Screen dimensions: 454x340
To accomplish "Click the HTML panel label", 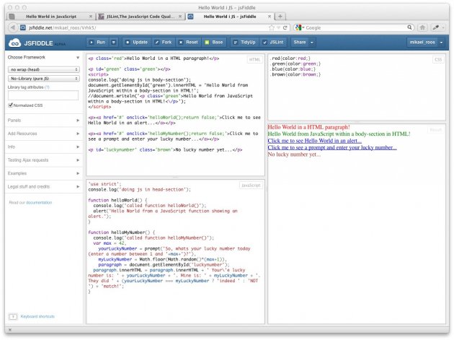I will coord(255,59).
